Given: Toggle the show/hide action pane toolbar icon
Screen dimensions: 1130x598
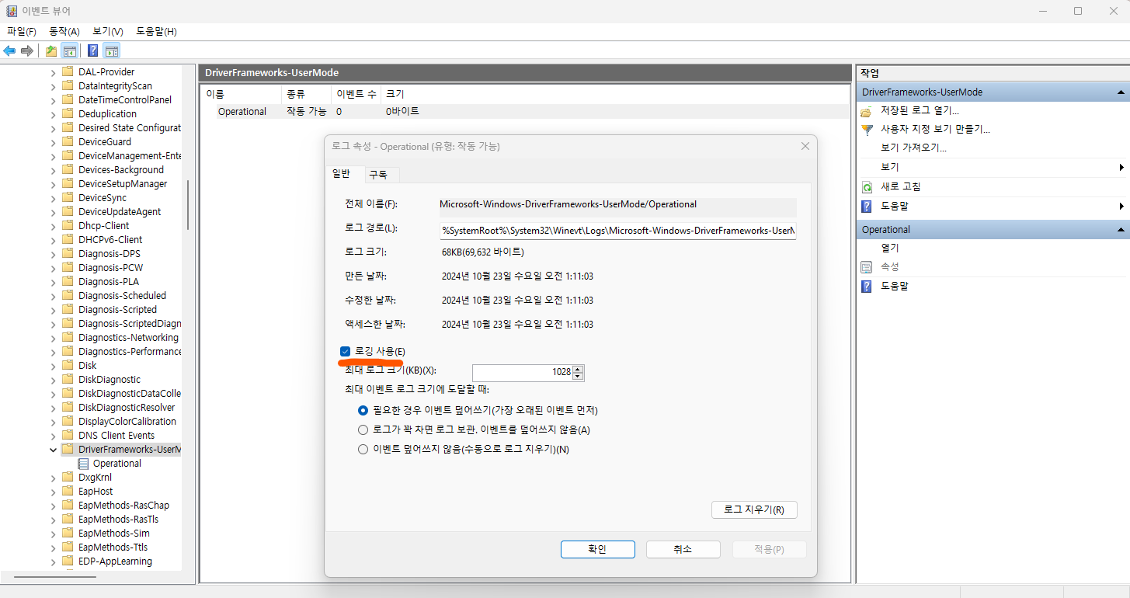Looking at the screenshot, I should [112, 51].
